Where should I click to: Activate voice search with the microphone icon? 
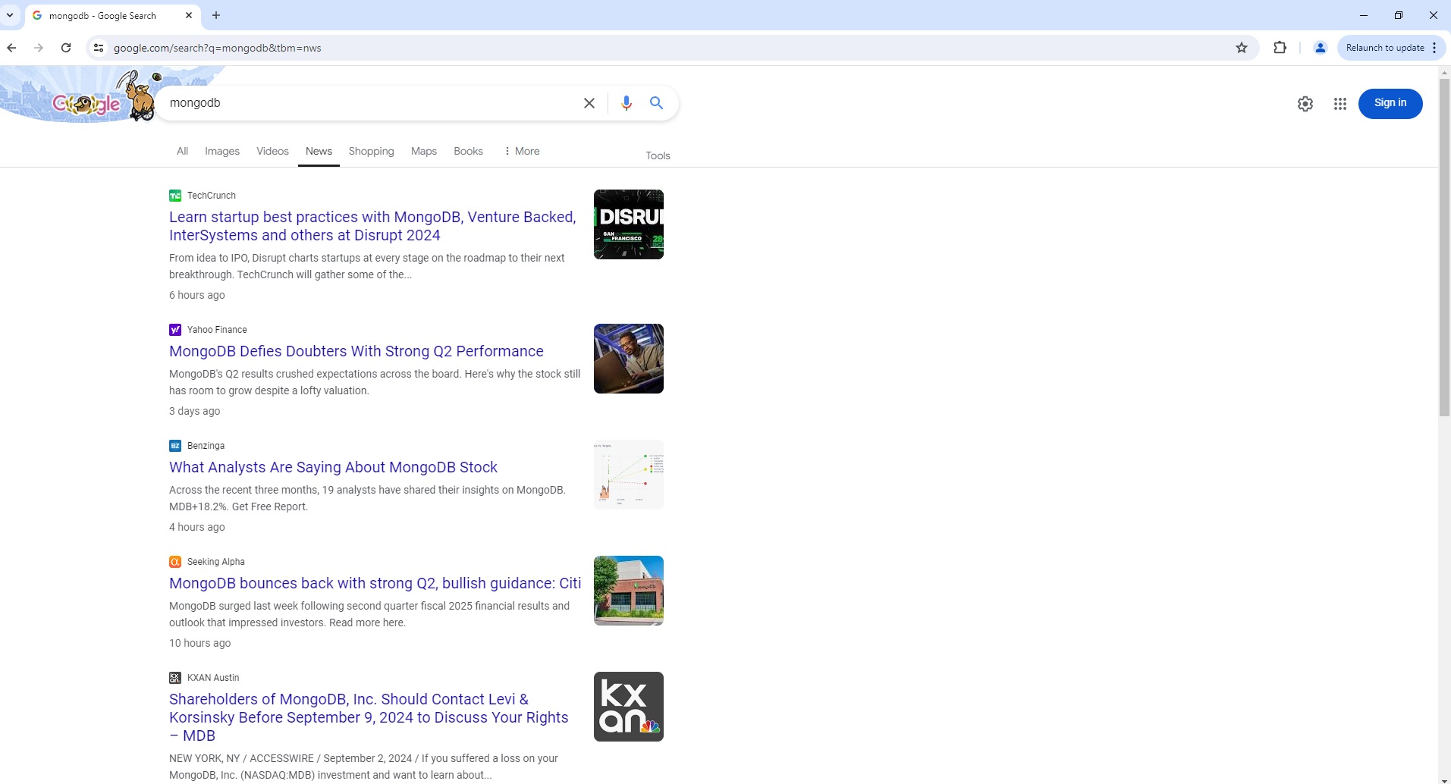[627, 102]
